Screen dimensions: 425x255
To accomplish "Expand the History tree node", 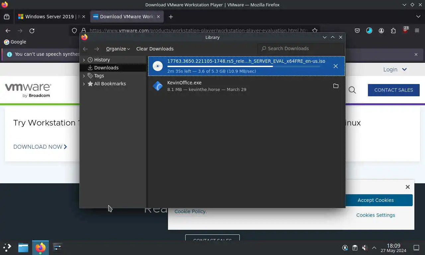I will (x=84, y=60).
